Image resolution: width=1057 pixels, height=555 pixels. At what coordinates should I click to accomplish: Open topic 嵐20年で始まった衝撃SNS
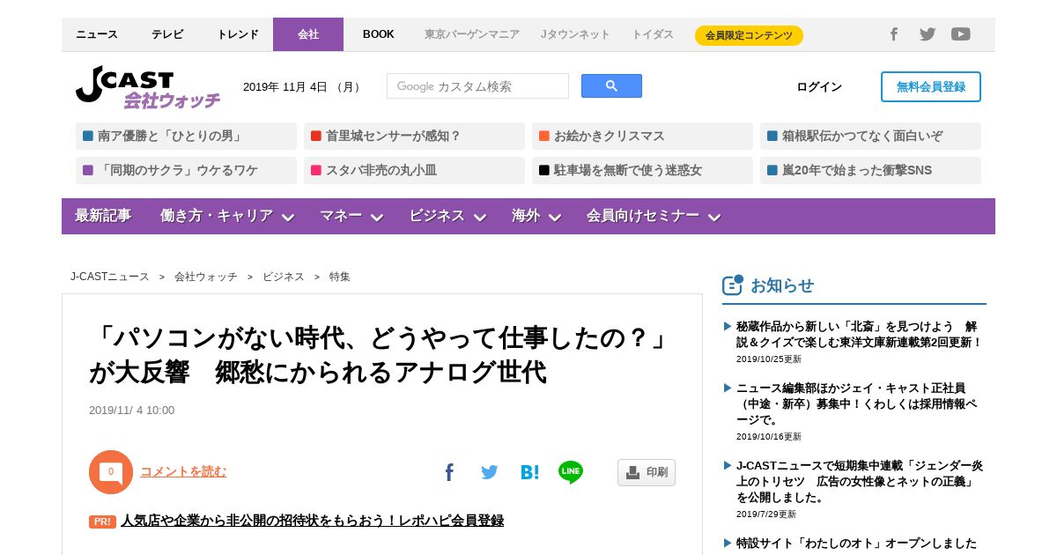click(x=870, y=170)
